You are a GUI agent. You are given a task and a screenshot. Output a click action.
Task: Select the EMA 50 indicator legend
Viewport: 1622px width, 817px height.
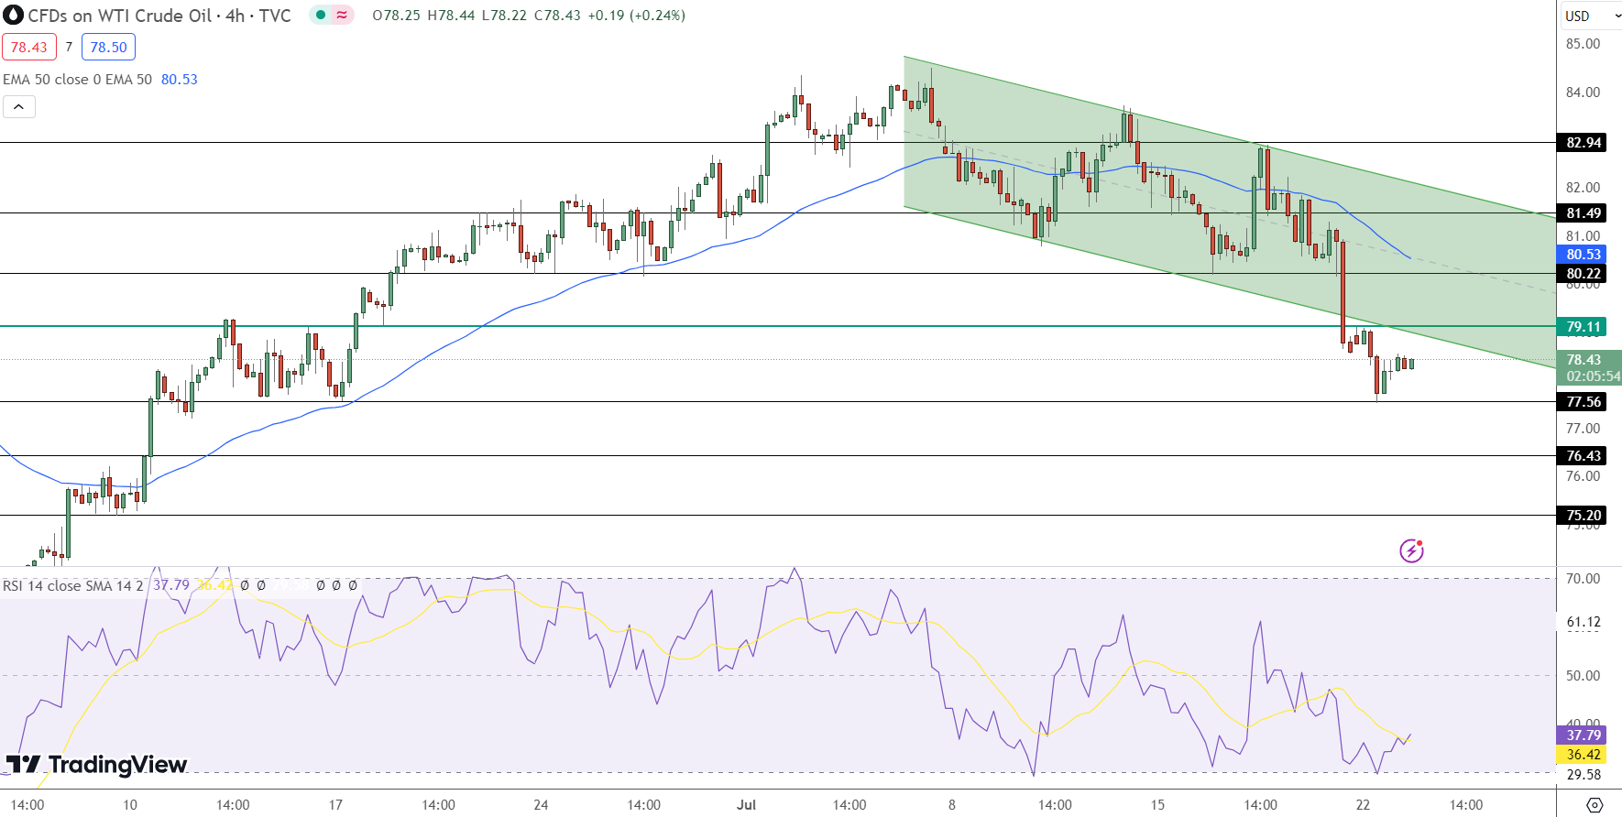point(78,80)
